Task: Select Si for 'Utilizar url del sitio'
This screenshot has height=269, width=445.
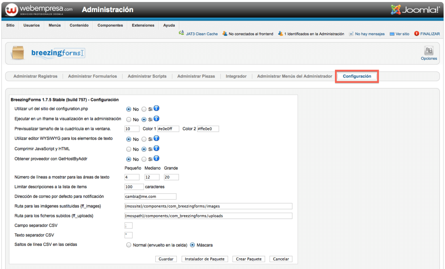Action: 144,109
